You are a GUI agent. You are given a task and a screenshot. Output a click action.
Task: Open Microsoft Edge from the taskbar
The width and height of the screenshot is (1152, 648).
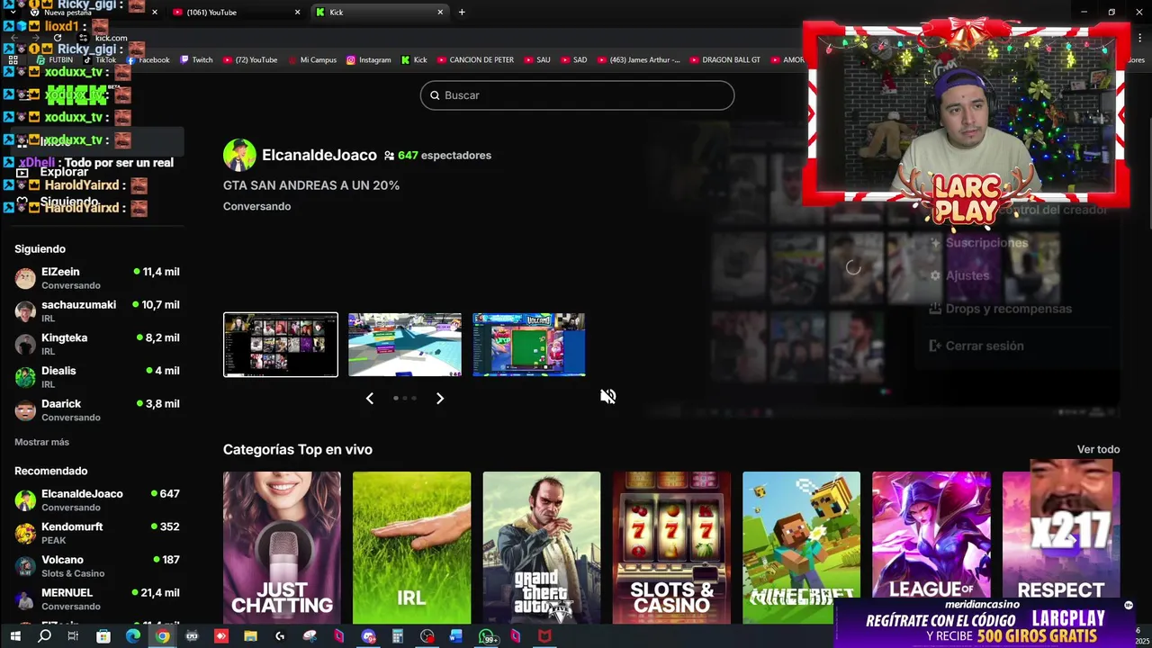(x=133, y=636)
